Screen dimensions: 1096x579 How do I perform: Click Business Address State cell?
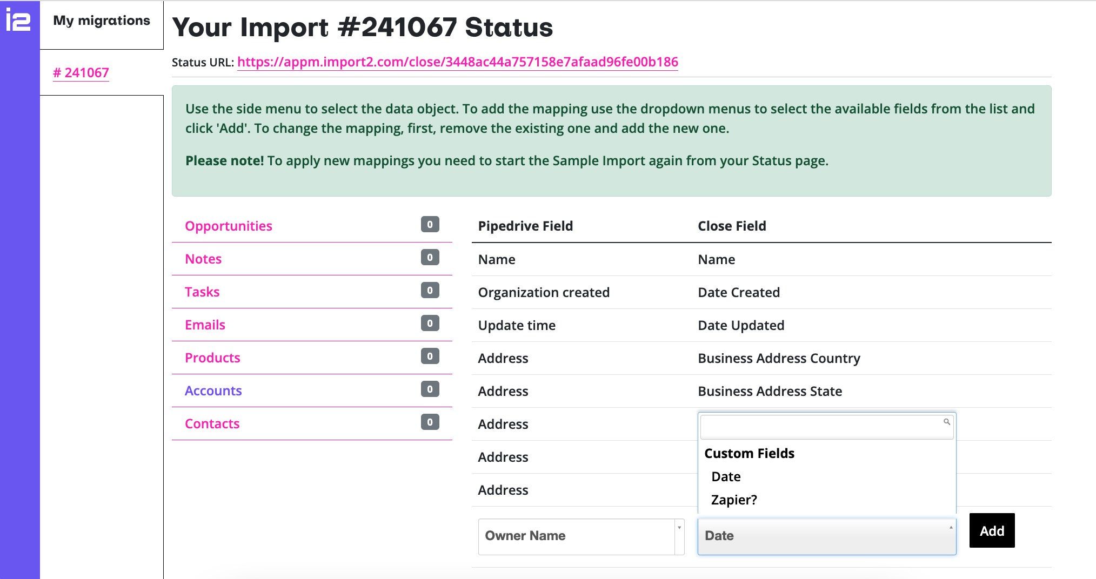click(770, 391)
